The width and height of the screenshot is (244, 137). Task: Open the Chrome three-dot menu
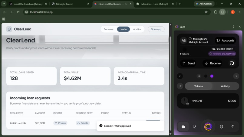coord(240,12)
